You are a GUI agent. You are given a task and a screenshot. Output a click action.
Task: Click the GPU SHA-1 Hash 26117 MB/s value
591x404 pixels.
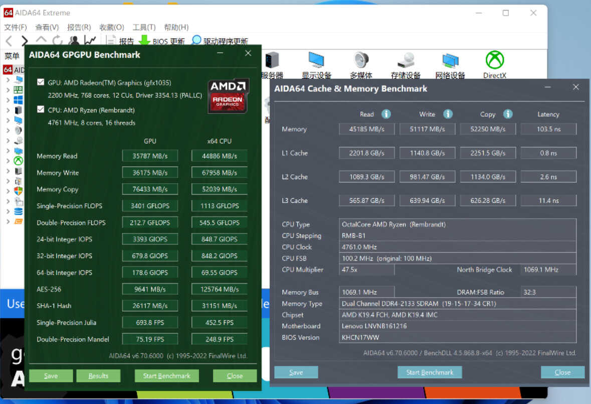150,306
